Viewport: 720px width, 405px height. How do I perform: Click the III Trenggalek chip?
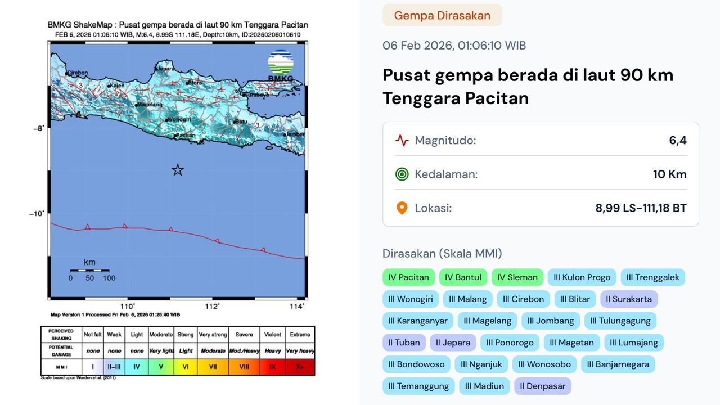click(x=652, y=277)
